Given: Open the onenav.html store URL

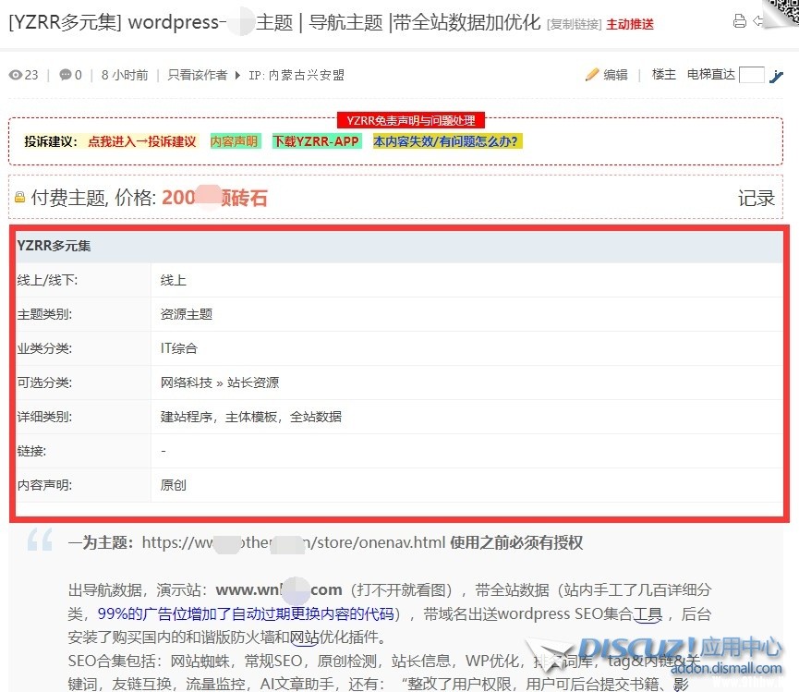Looking at the screenshot, I should click(x=294, y=542).
